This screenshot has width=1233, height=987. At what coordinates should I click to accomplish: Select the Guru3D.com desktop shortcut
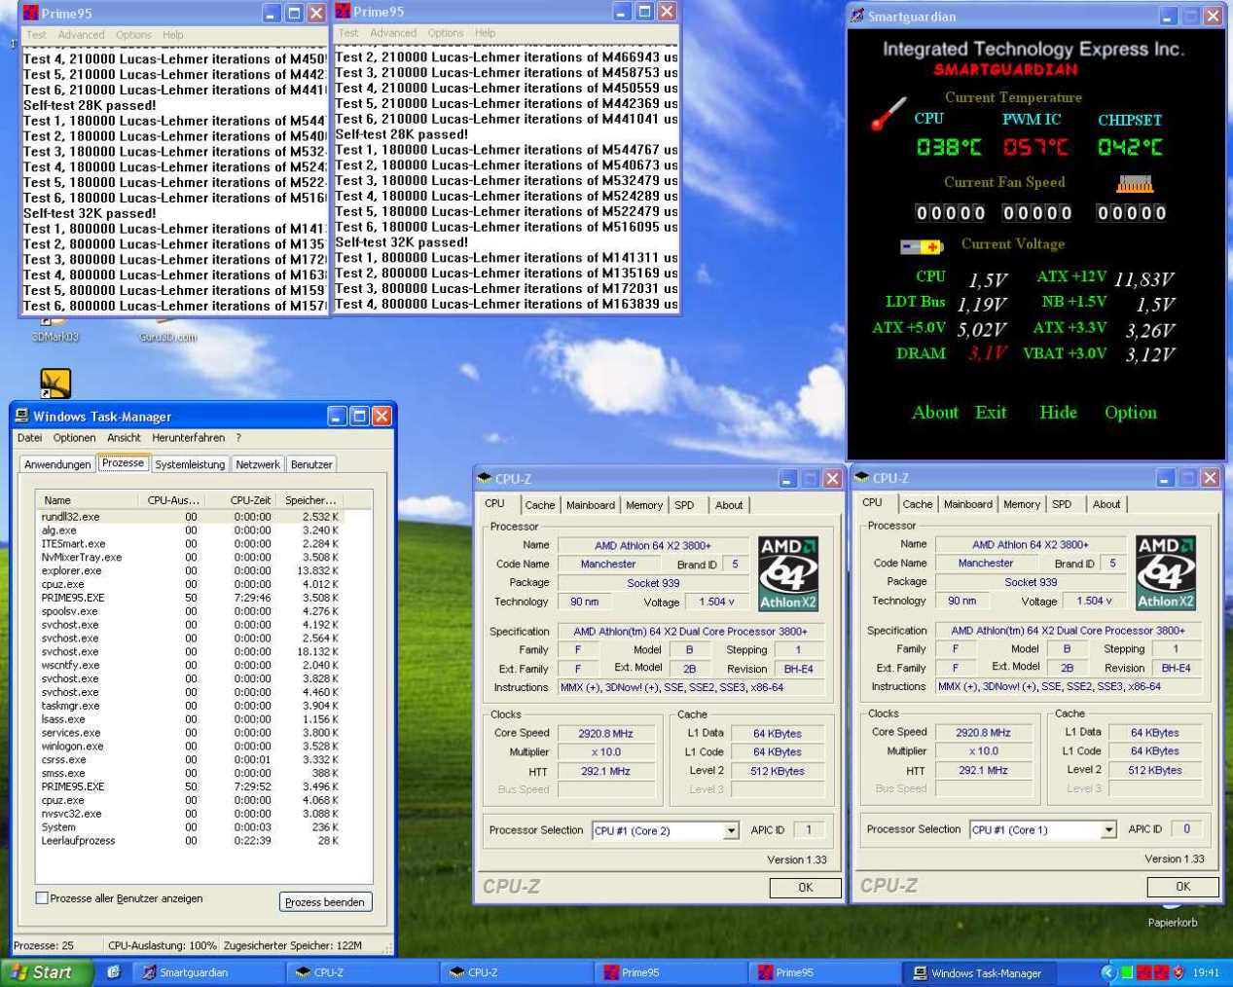(x=167, y=330)
